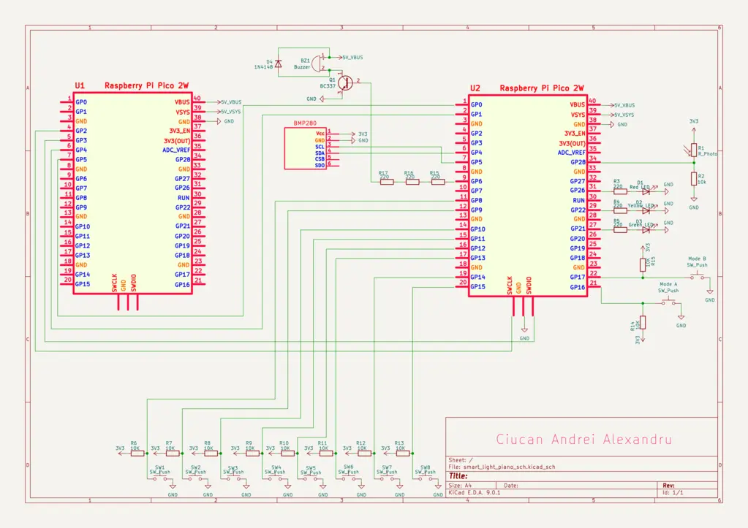Select the R2 10k resistor symbol
The width and height of the screenshot is (748, 528).
point(694,179)
